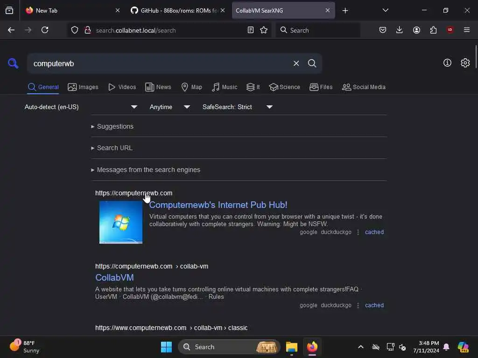
Task: Toggle reader view icon
Action: pyautogui.click(x=250, y=30)
